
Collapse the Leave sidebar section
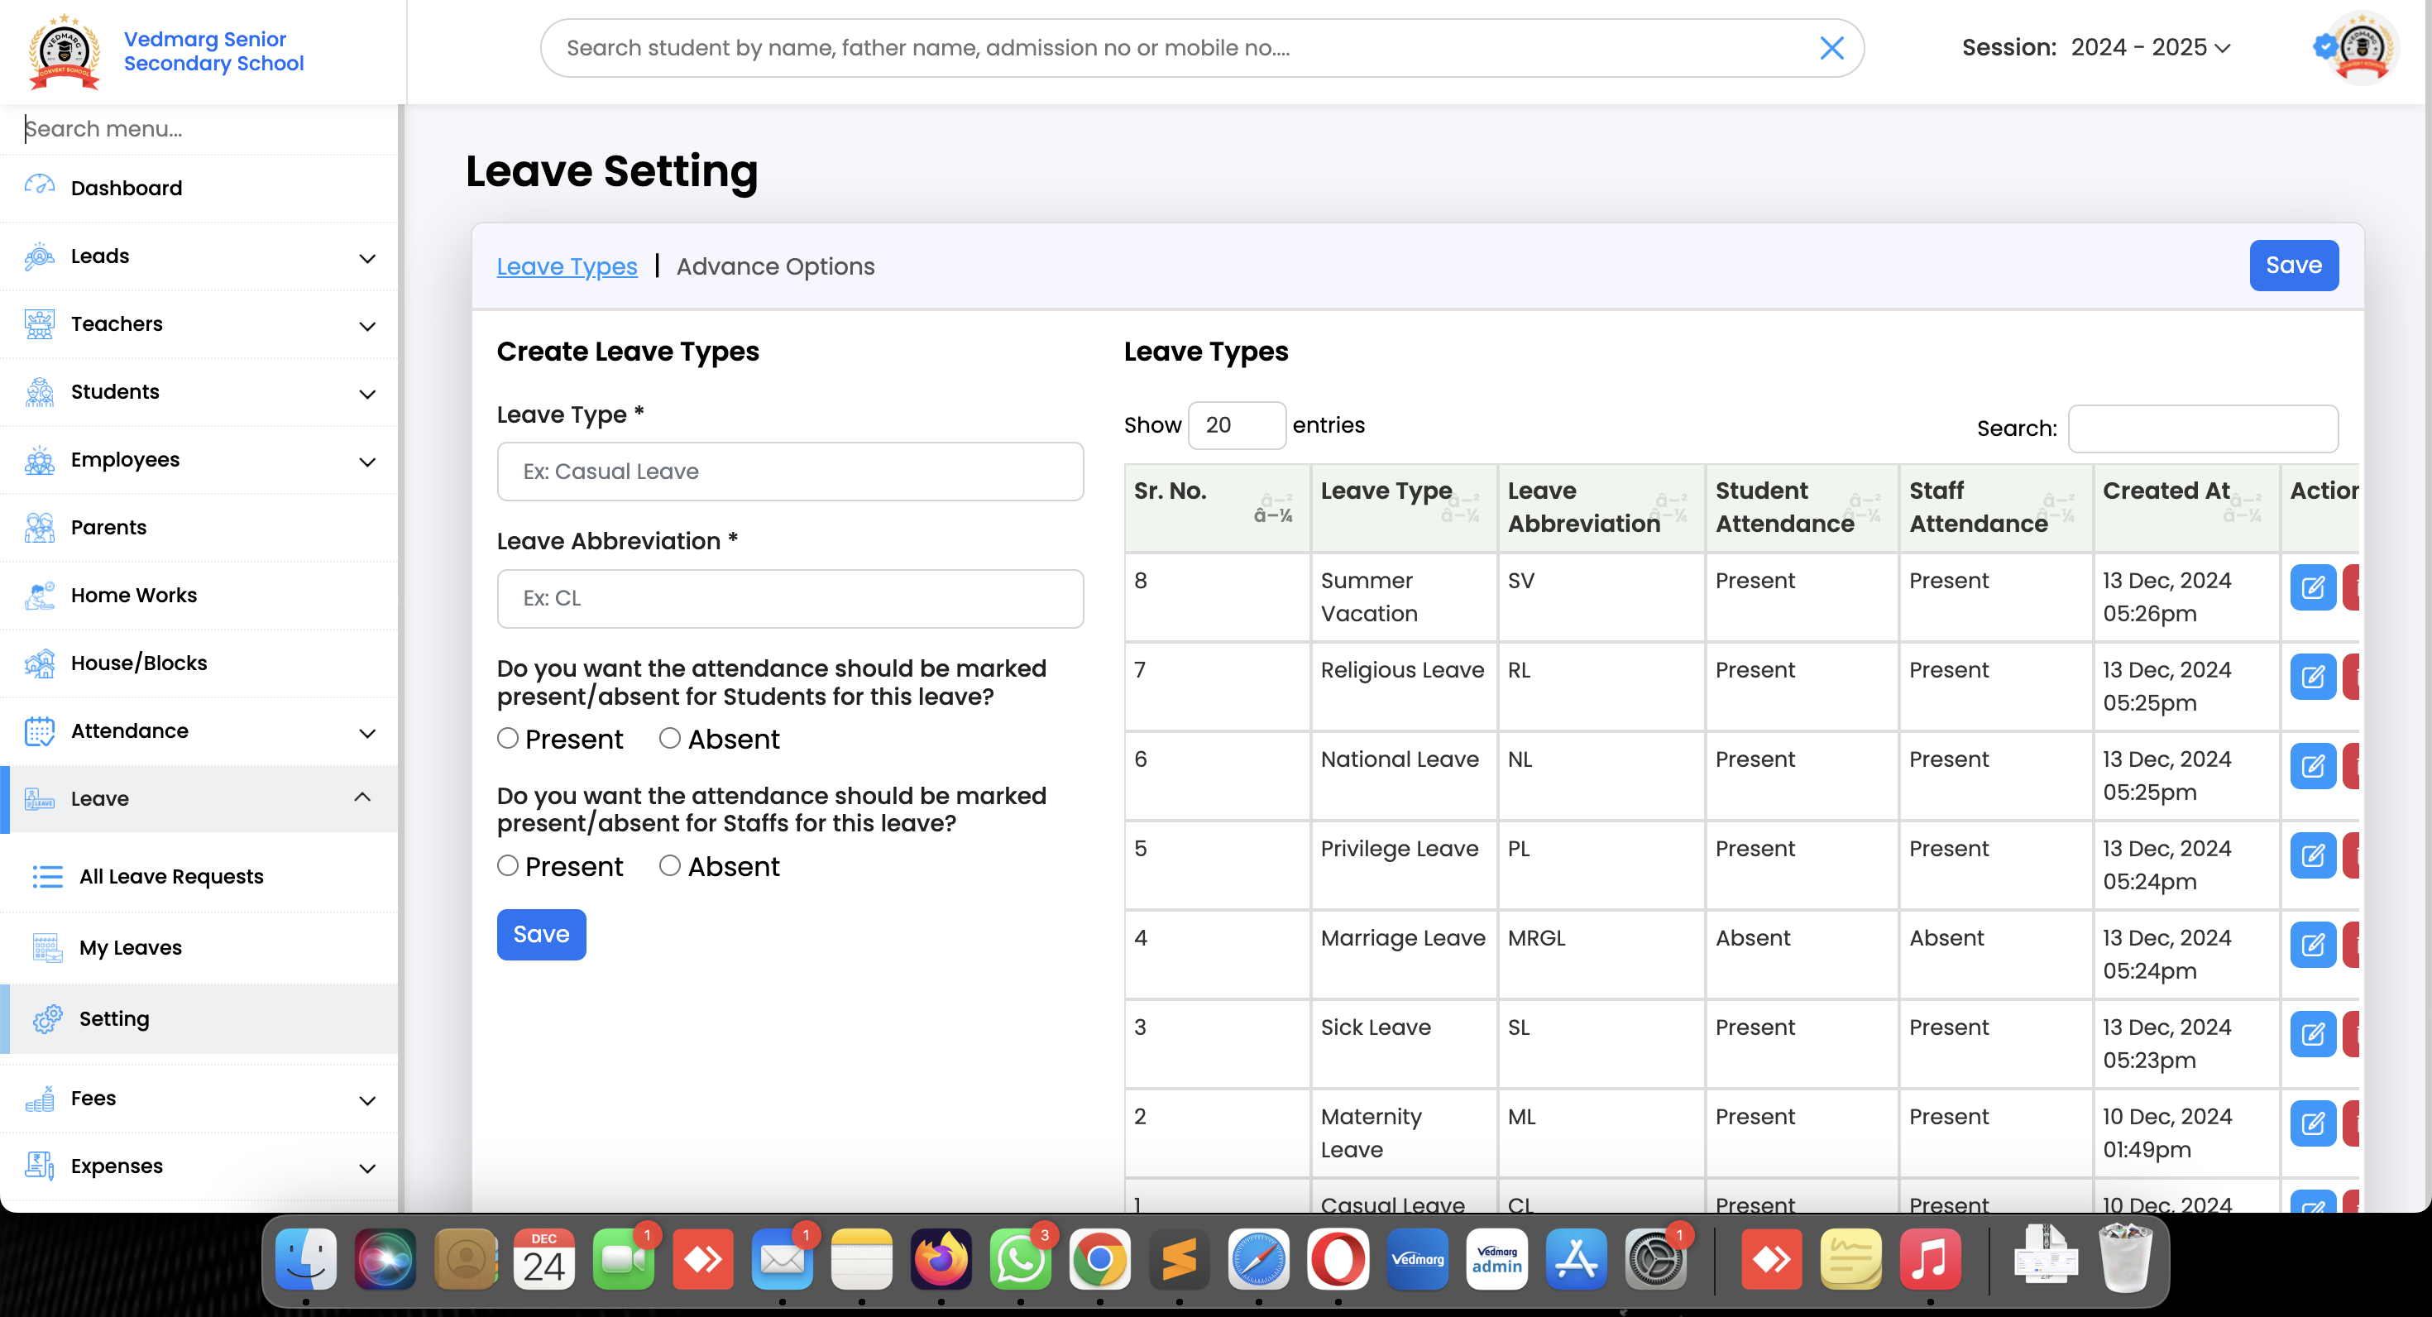[x=362, y=797]
